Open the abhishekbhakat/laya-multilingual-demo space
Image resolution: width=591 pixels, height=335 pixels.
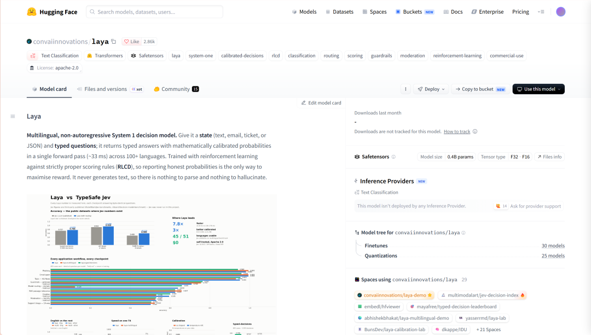(403, 318)
